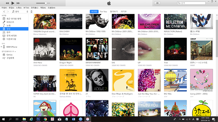Open the Doo-Wops & Hooligans album cover
Viewport: 218px width, 122px height.
[123, 80]
